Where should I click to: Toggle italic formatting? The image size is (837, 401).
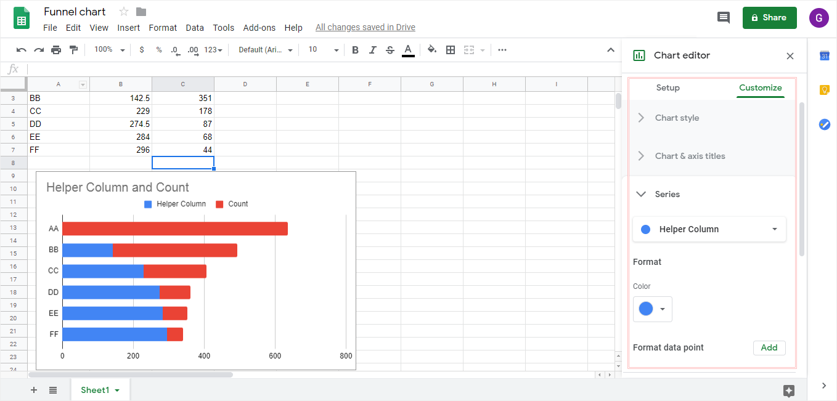click(372, 50)
